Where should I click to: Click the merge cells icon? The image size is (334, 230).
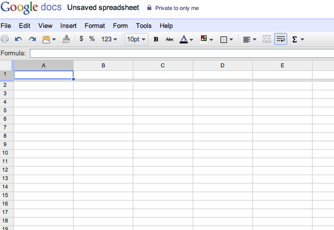pyautogui.click(x=267, y=39)
